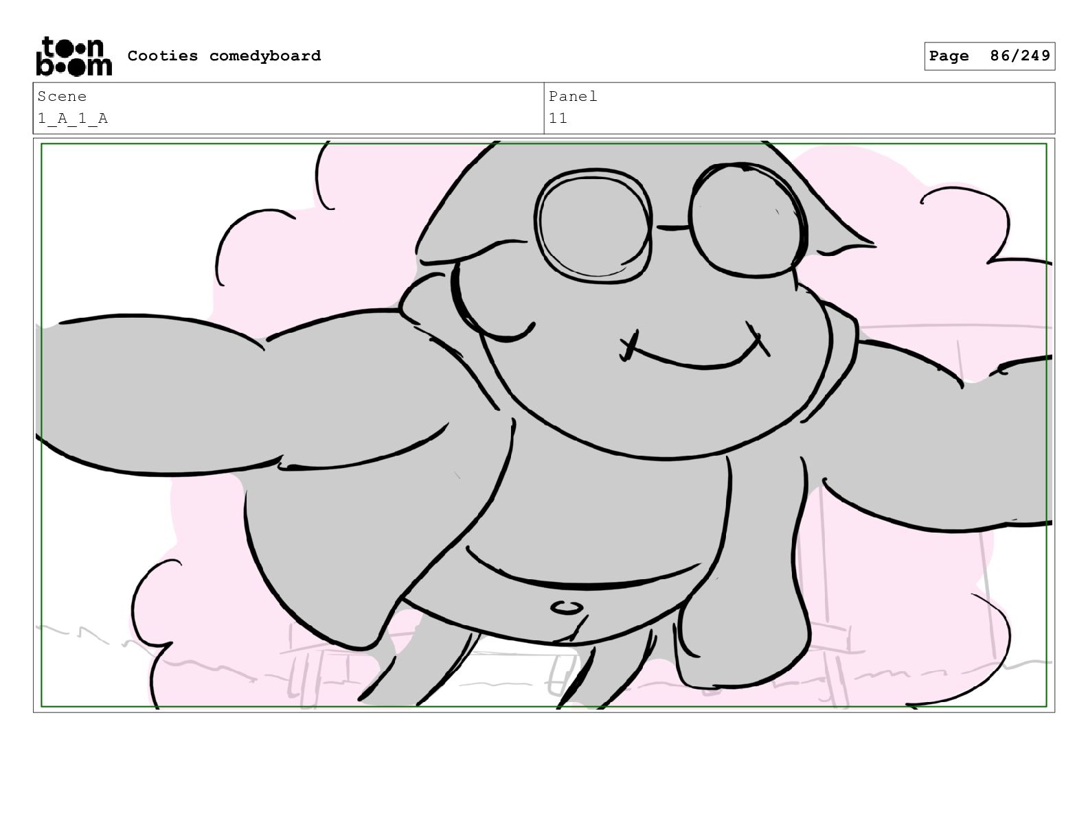Select the 'Scene' header label
The image size is (1088, 840).
click(x=62, y=96)
